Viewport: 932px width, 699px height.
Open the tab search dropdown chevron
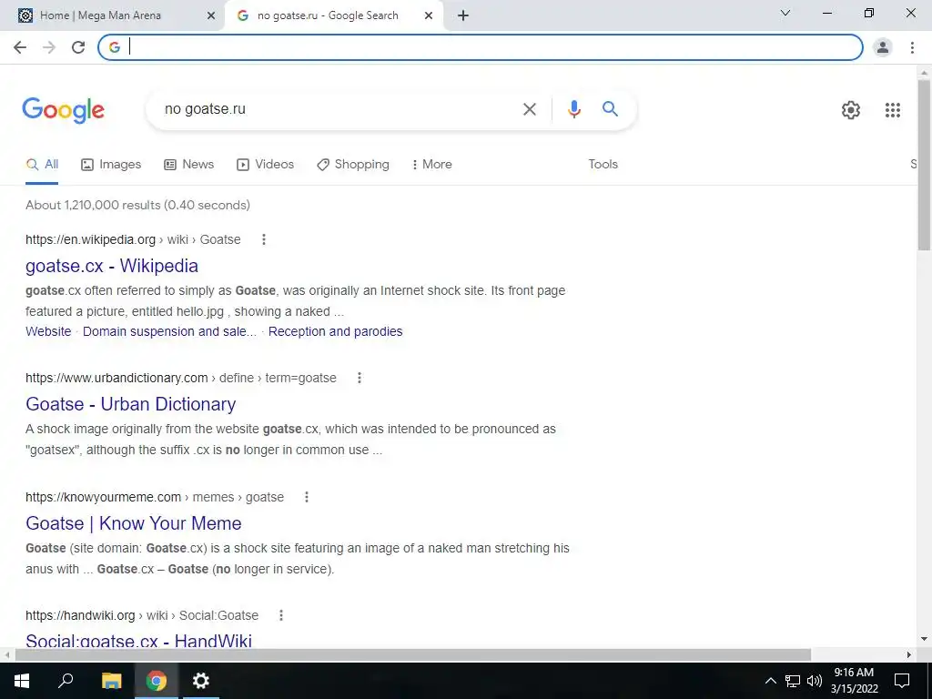coord(785,13)
